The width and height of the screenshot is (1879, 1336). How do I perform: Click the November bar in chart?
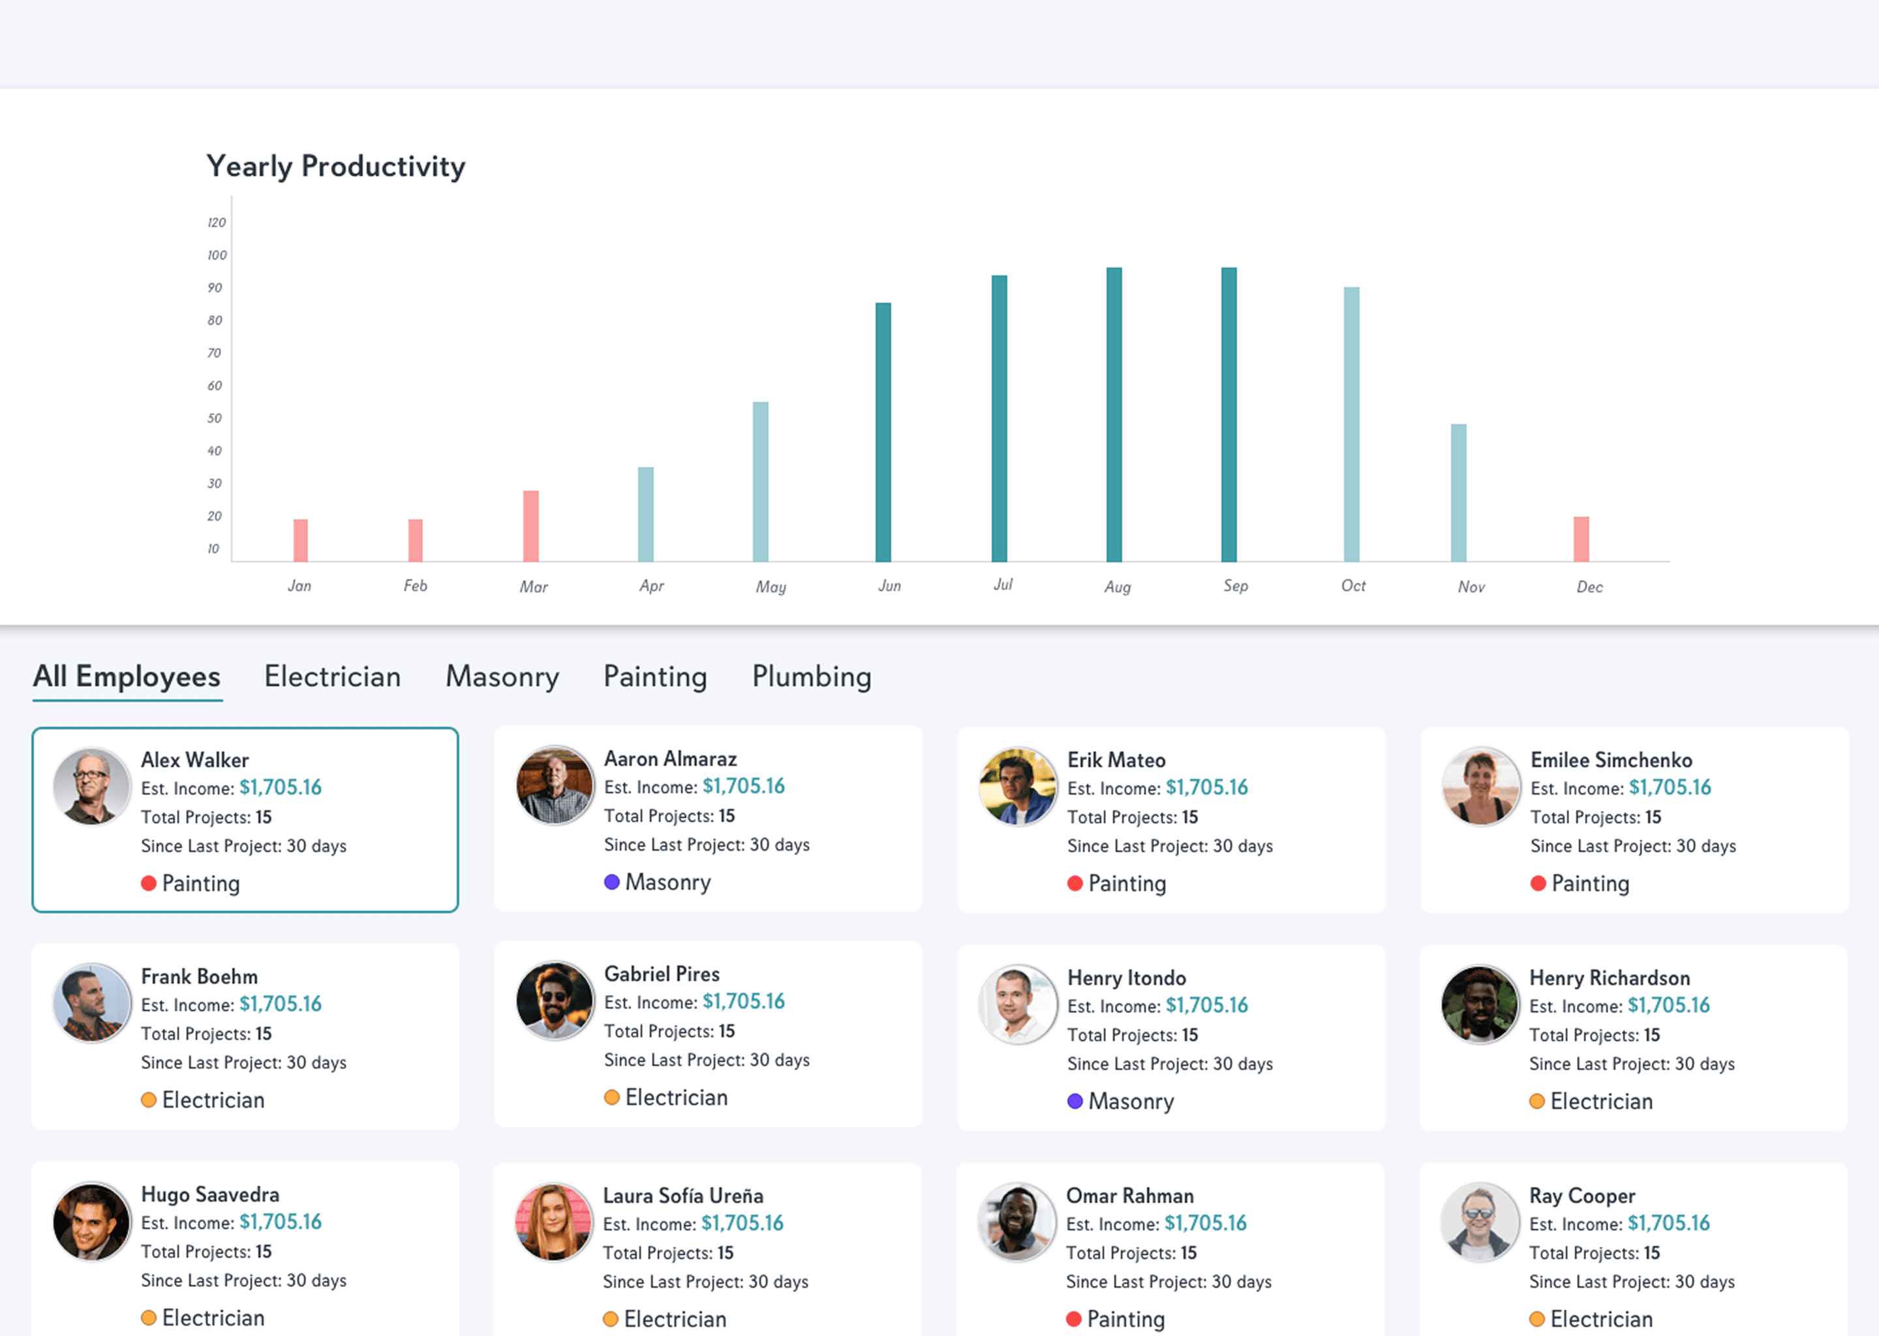[1458, 493]
